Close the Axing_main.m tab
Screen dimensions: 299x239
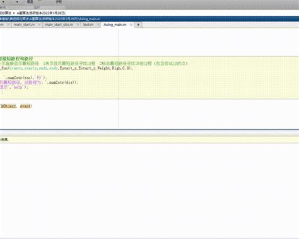pos(131,25)
